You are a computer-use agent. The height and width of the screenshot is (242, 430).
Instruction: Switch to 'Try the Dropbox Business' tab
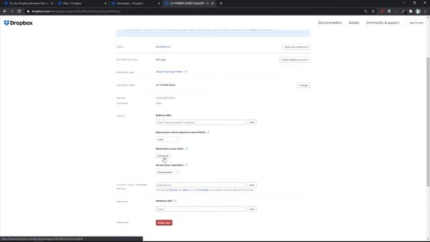coord(28,3)
